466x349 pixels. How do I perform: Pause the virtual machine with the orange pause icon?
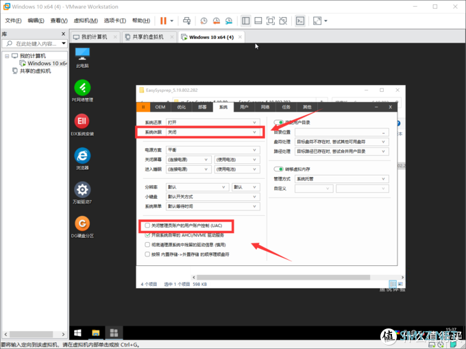(163, 21)
